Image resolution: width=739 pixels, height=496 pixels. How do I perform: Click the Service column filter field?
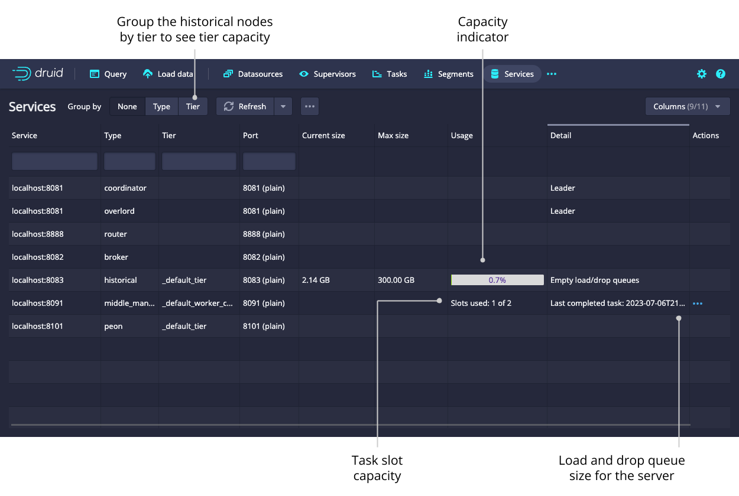54,161
